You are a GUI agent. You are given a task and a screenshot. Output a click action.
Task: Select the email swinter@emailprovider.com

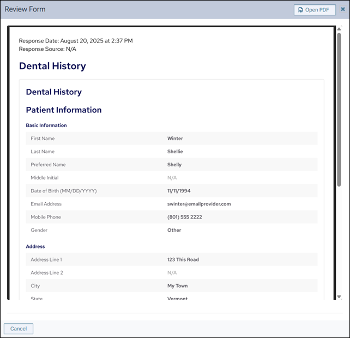tap(199, 204)
